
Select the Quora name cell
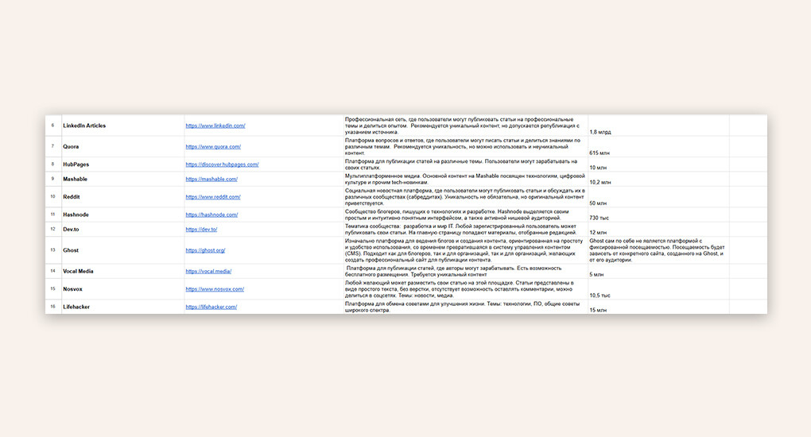point(122,146)
